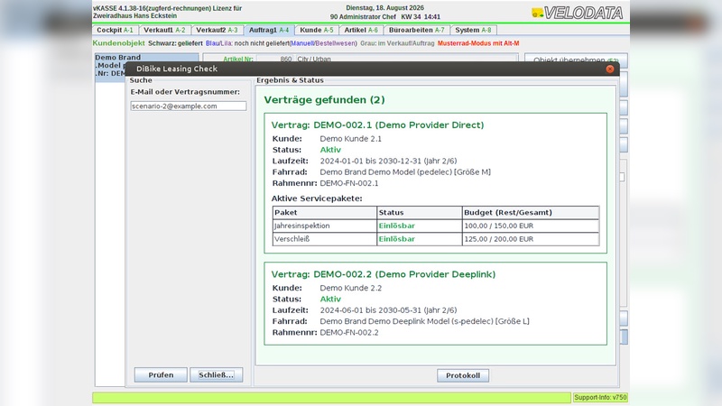Click frame number DEMO-FN-002.2
This screenshot has height=406, width=722.
point(349,332)
